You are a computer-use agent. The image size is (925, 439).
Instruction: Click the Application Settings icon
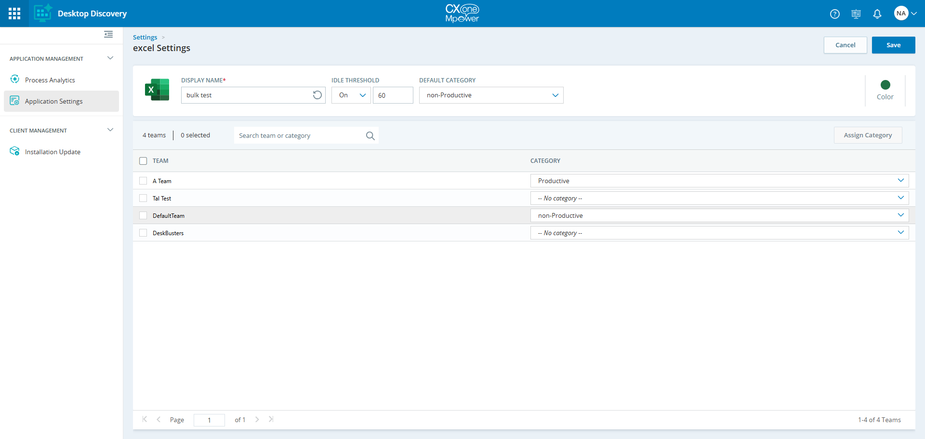click(15, 101)
